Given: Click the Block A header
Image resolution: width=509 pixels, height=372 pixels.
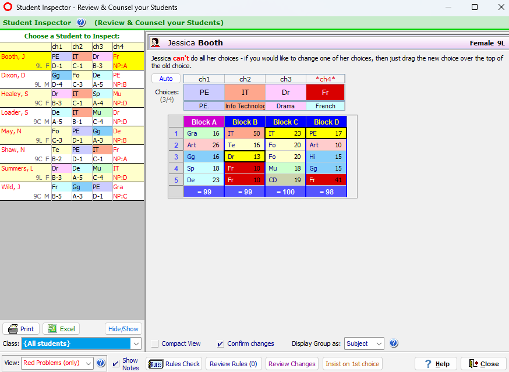Looking at the screenshot, I should pyautogui.click(x=204, y=122).
